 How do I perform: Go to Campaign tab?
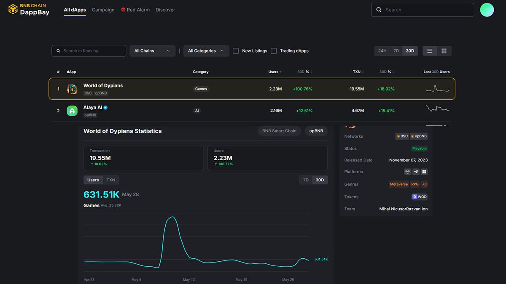tap(103, 10)
